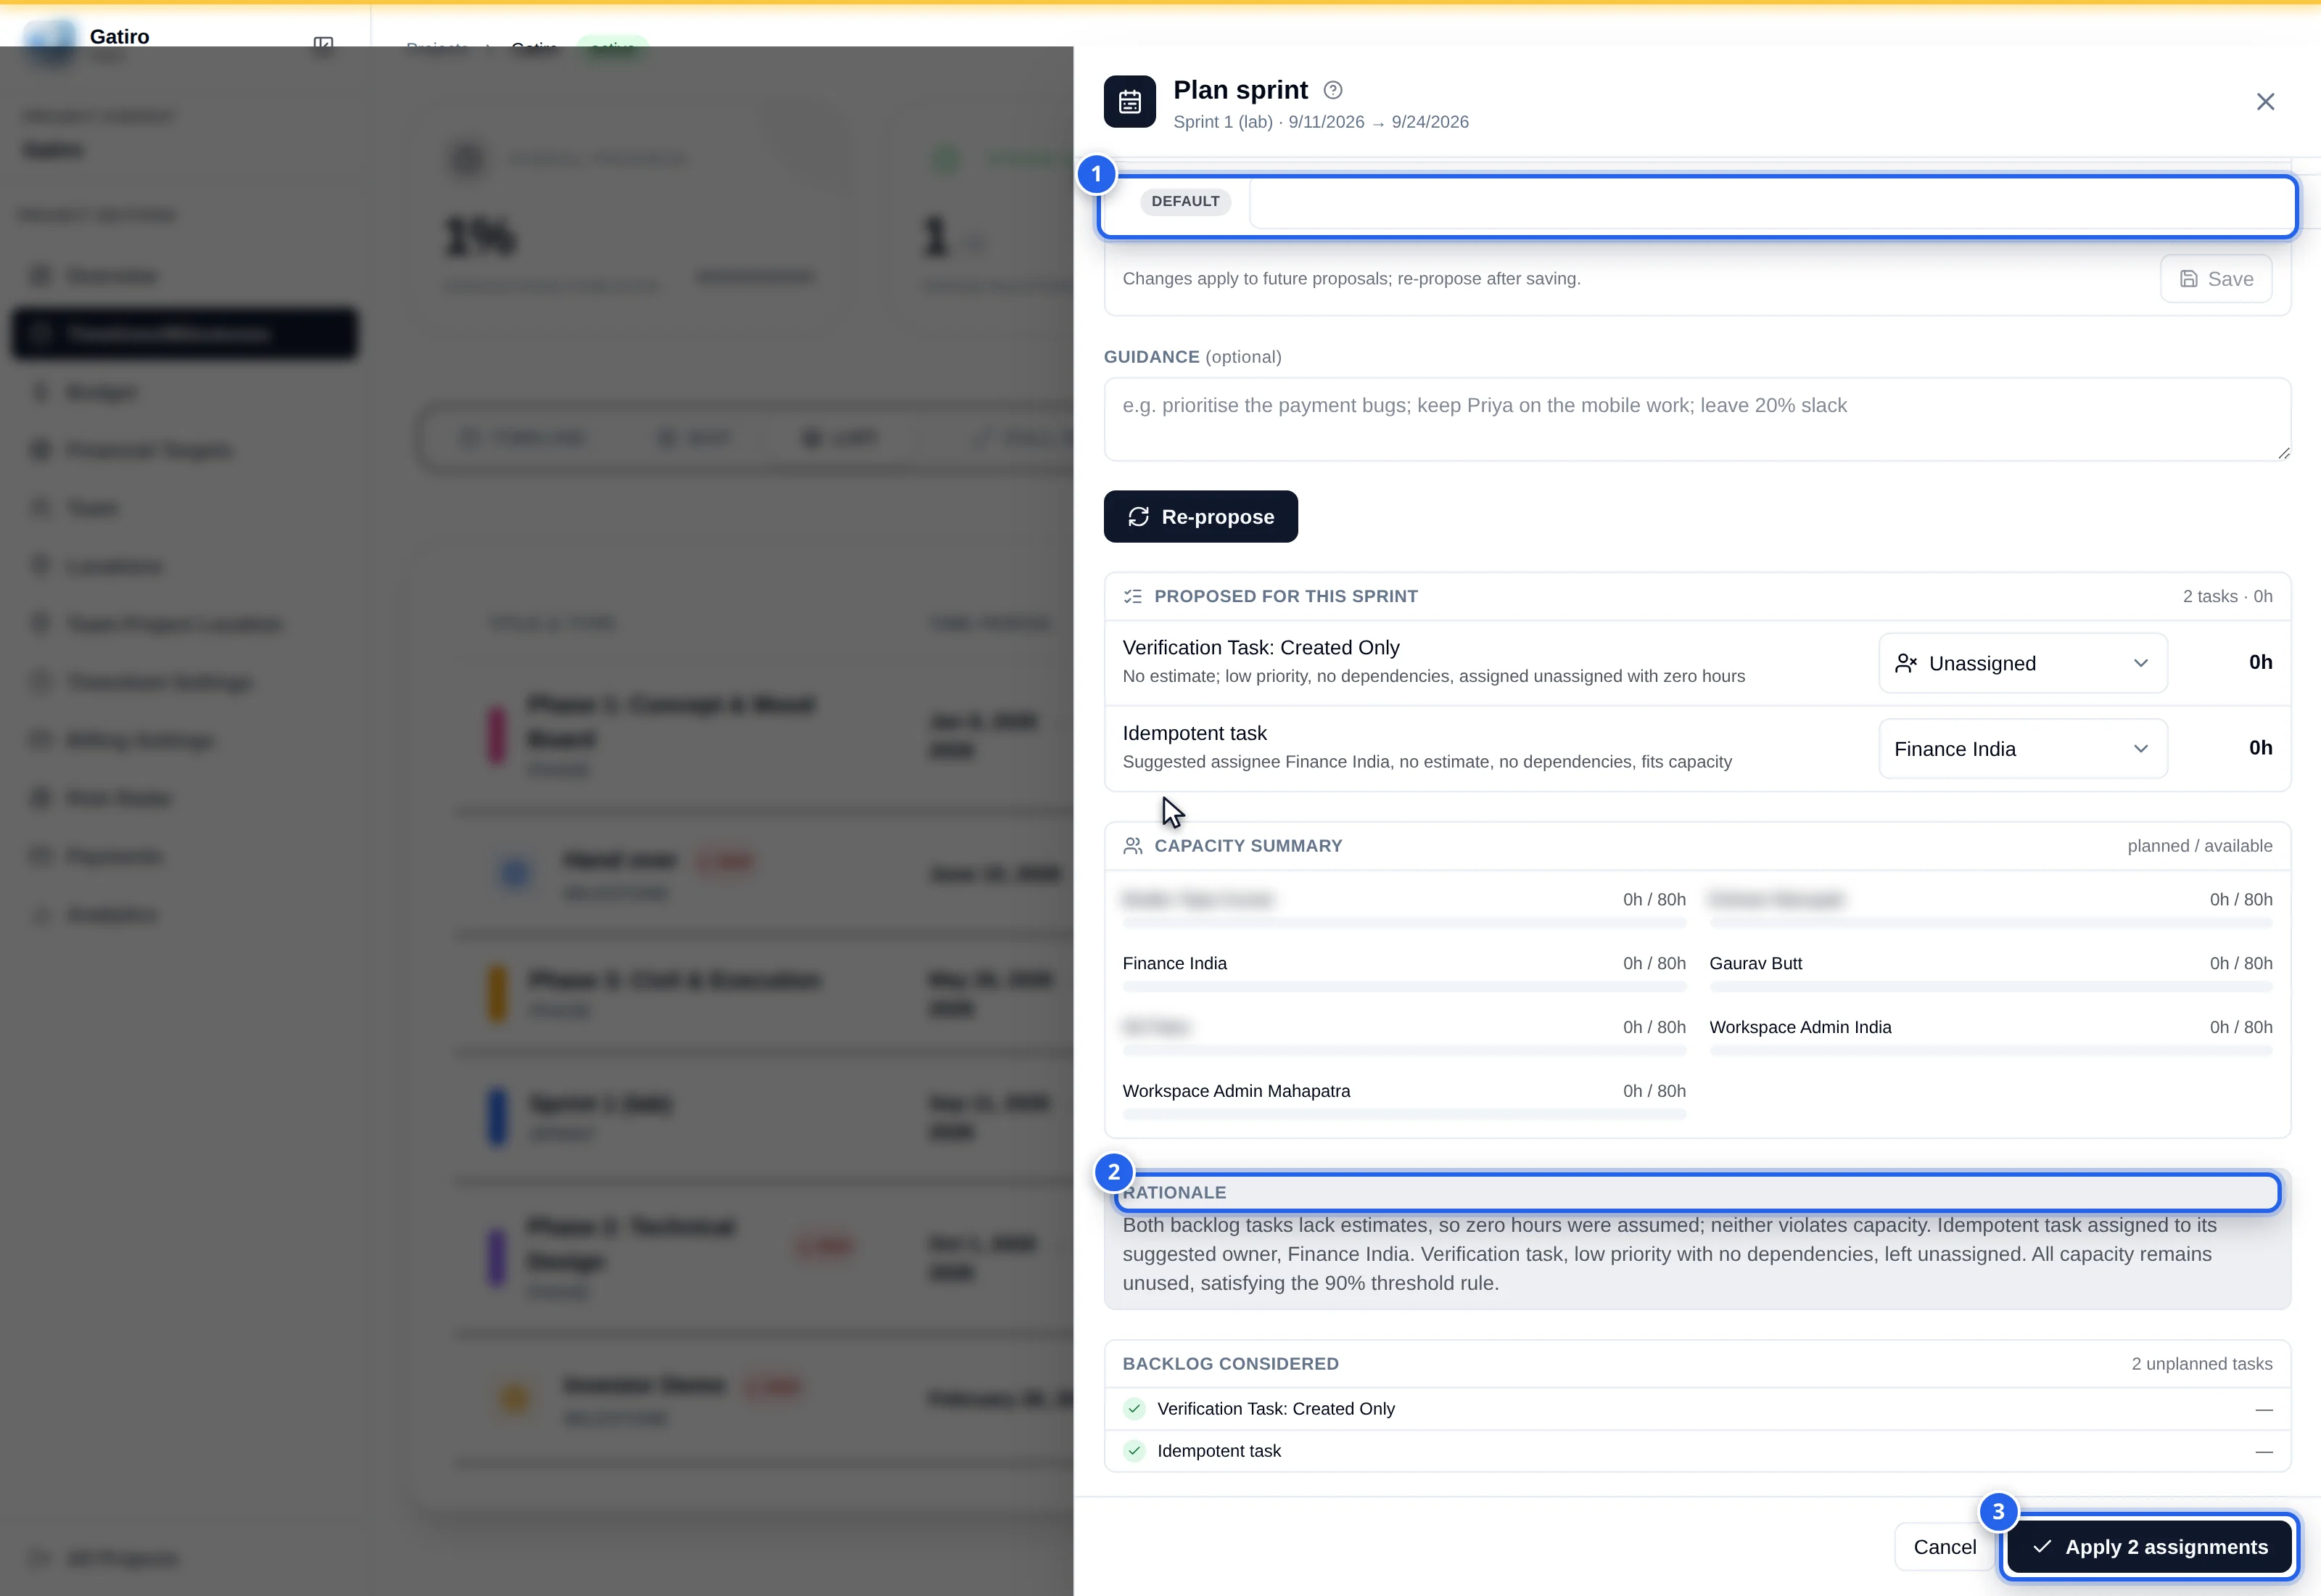The image size is (2321, 1596).
Task: Close the Plan sprint panel
Action: [2265, 102]
